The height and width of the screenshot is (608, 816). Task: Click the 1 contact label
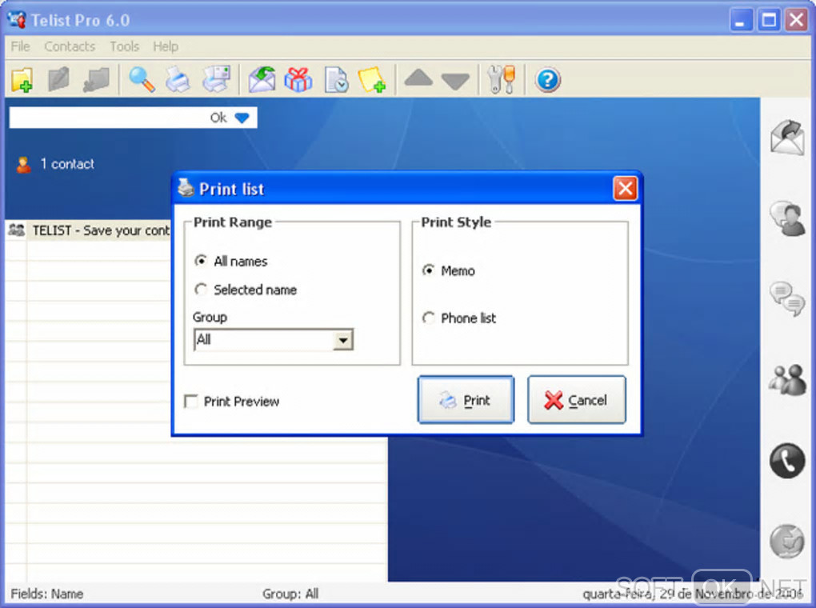tap(68, 164)
